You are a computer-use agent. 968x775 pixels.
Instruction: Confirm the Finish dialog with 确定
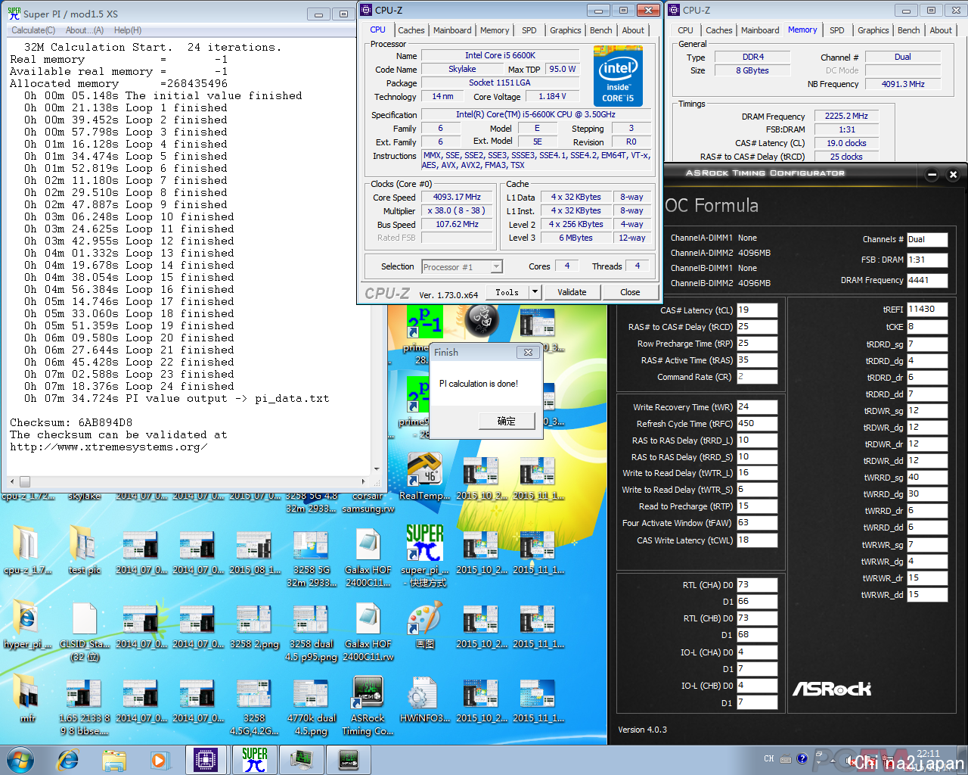point(507,421)
